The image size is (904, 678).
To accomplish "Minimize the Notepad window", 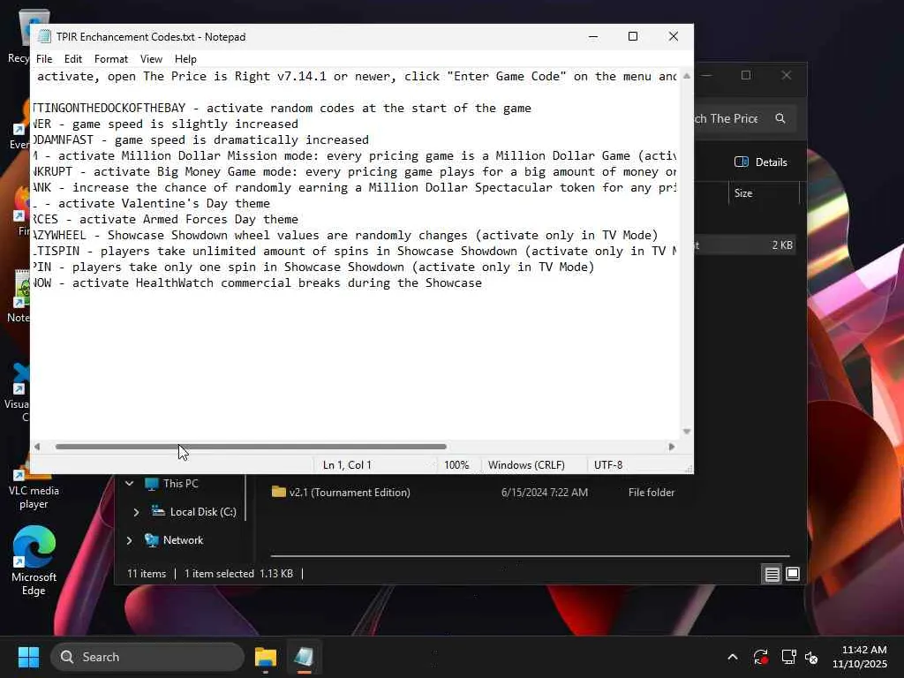I will click(x=592, y=36).
